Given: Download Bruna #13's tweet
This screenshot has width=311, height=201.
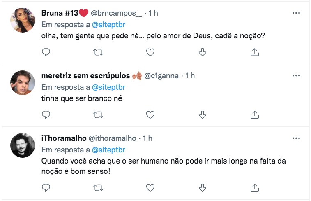Looking at the screenshot, I should [202, 52].
